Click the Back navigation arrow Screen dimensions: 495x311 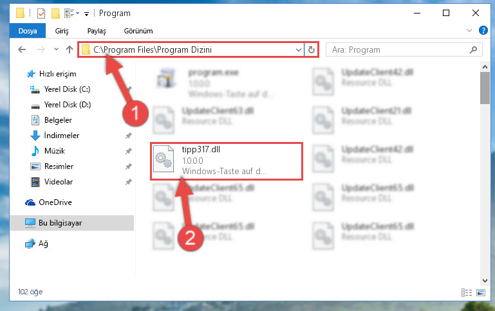point(22,49)
